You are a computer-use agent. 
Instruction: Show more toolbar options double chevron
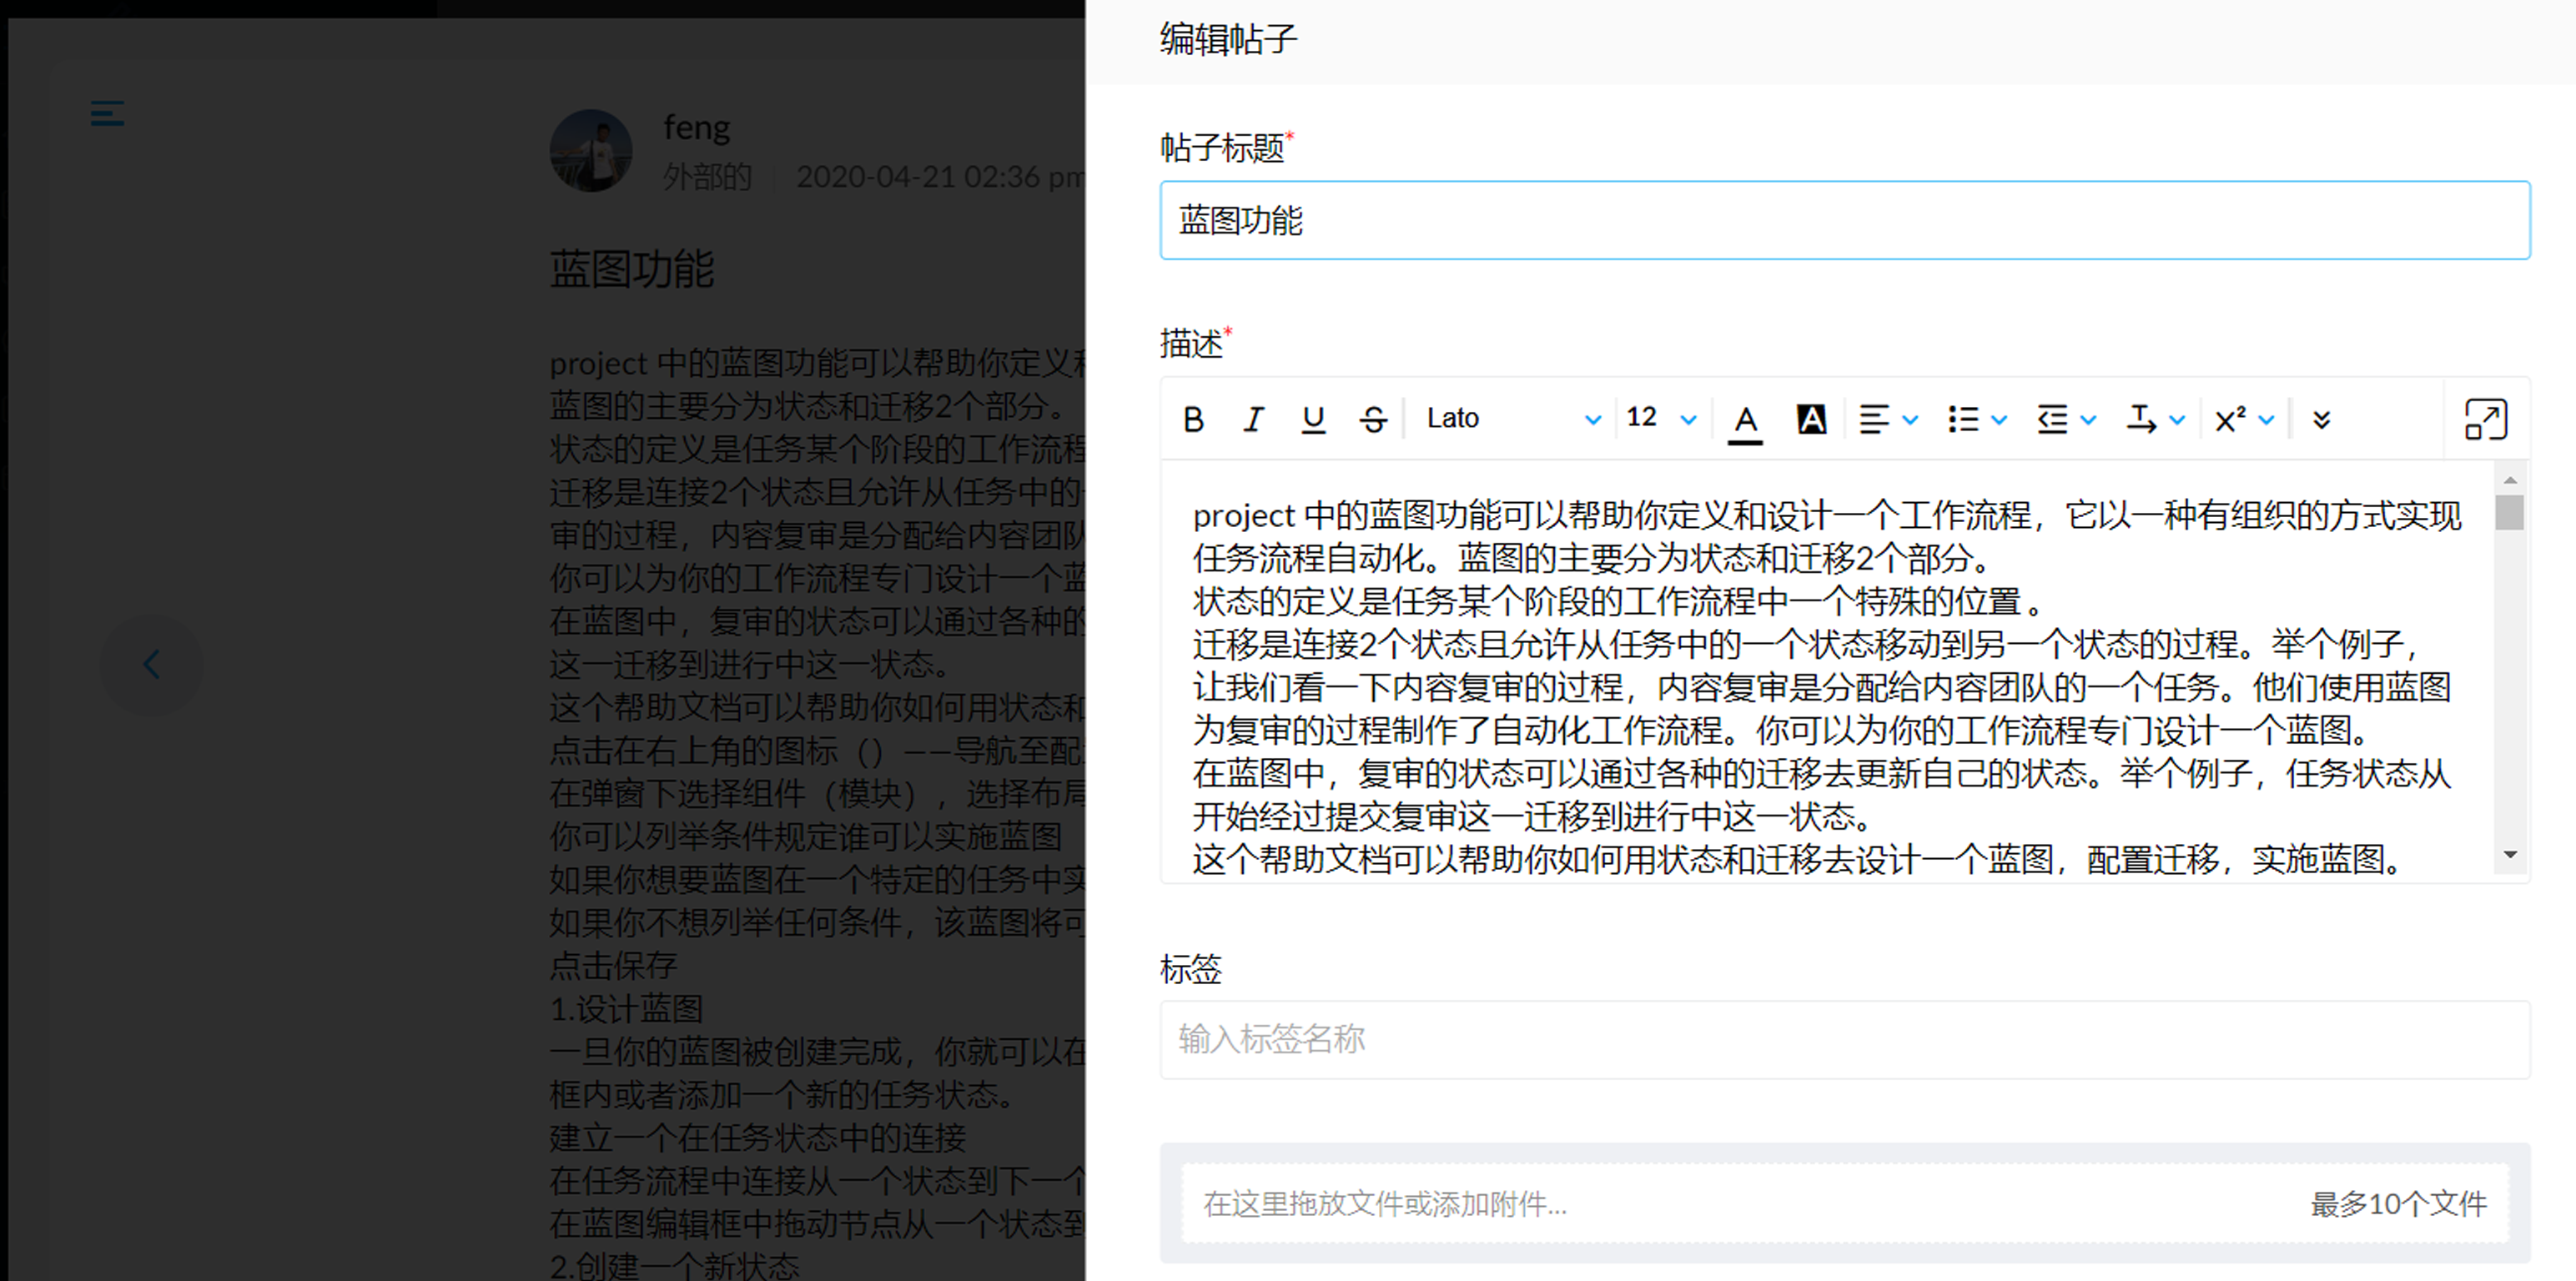pyautogui.click(x=2321, y=420)
